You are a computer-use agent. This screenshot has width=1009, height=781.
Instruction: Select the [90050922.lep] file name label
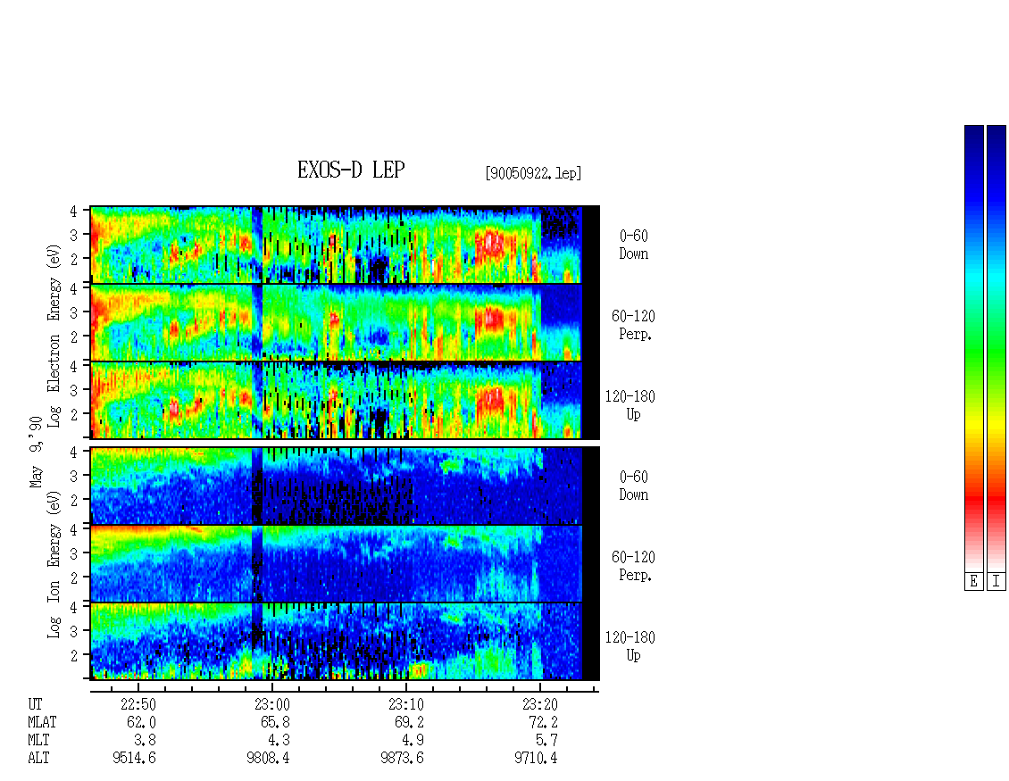533,173
